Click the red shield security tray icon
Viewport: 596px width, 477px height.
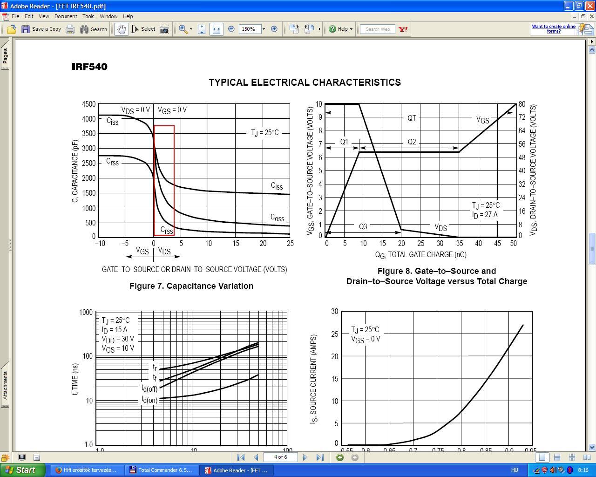pos(544,470)
